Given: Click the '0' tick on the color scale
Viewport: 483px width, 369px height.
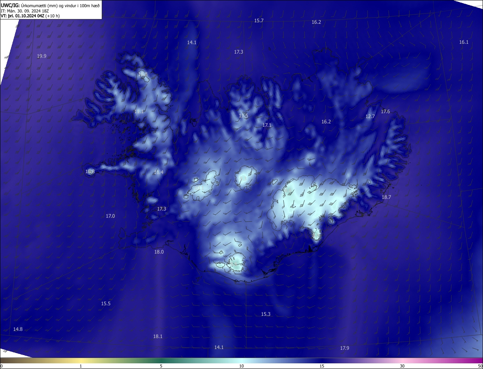Looking at the screenshot, I should point(2,366).
